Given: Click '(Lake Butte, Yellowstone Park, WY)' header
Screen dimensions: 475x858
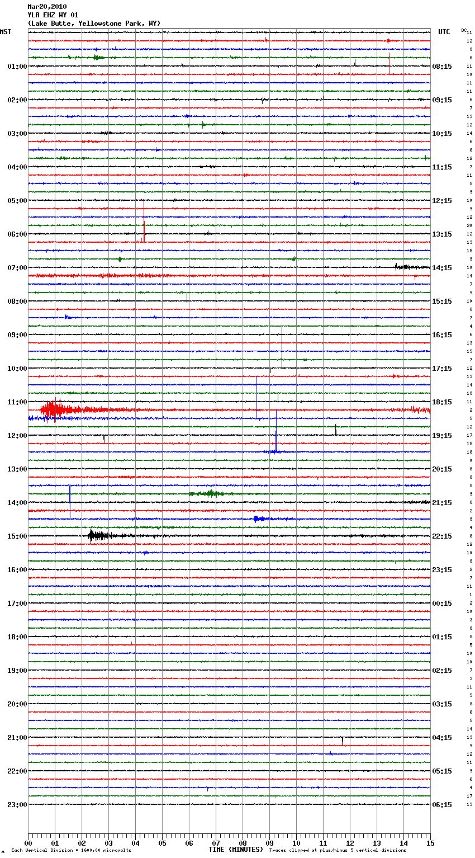Looking at the screenshot, I should tap(94, 23).
